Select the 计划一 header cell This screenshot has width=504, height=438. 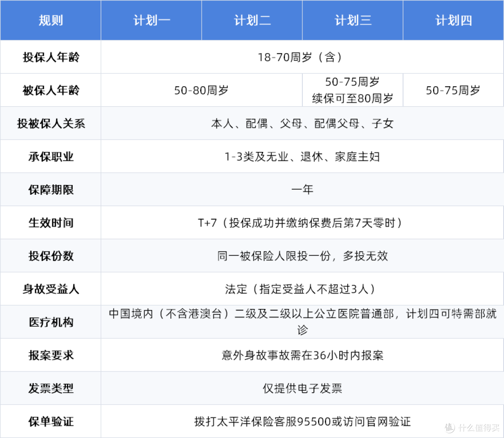tap(151, 21)
